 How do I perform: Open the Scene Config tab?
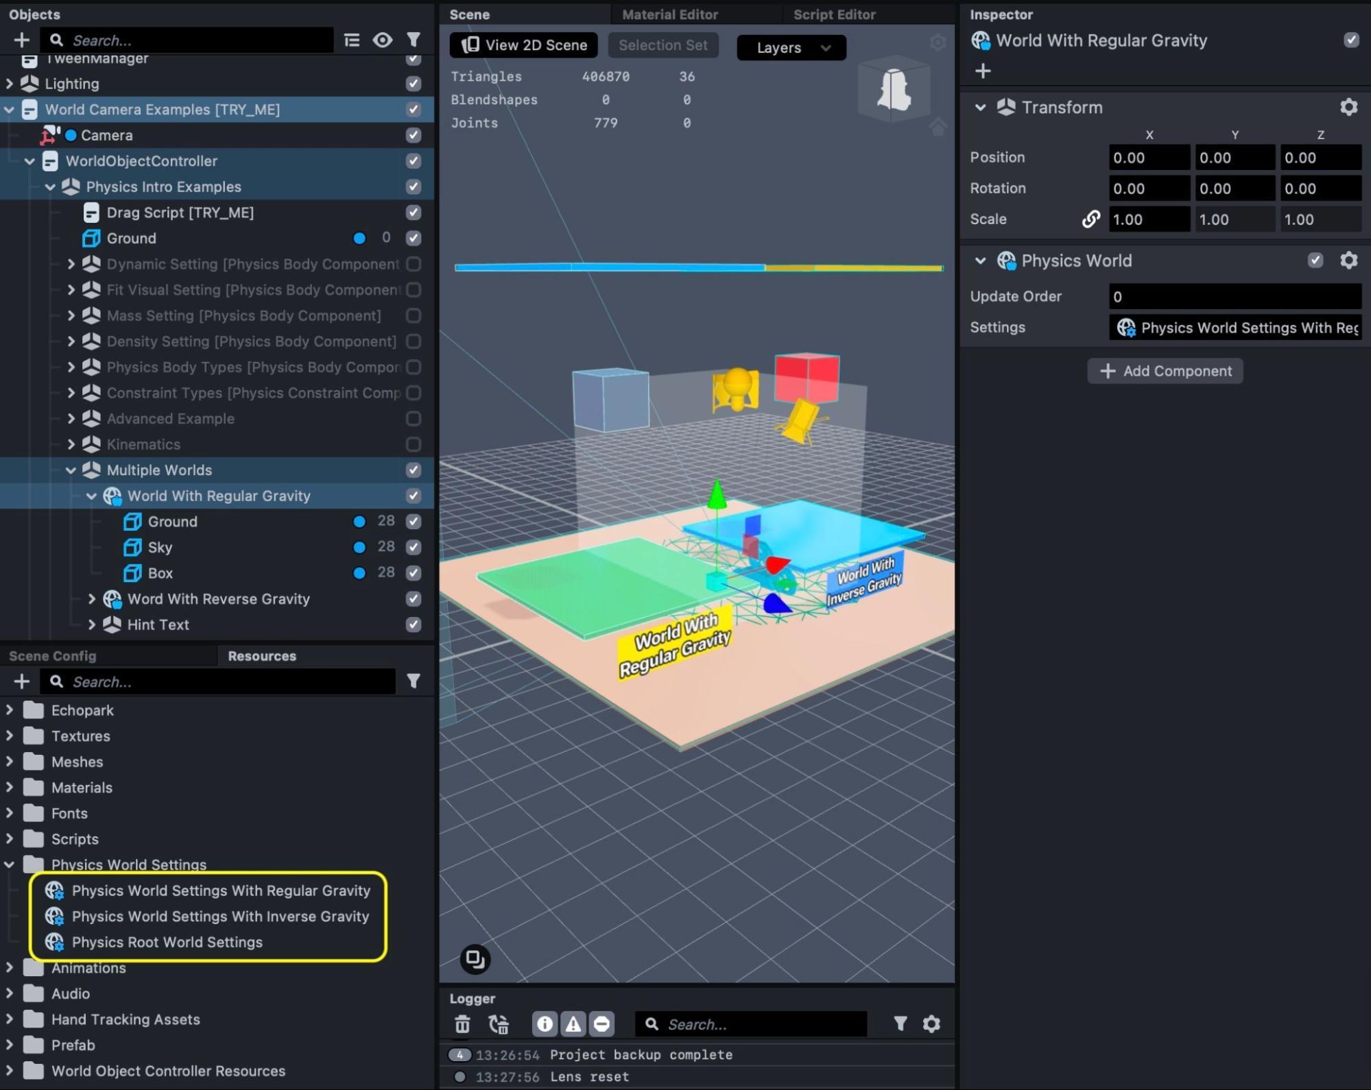point(53,656)
